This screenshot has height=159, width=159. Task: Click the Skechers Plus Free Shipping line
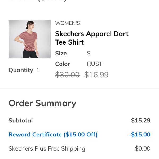click(x=47, y=149)
